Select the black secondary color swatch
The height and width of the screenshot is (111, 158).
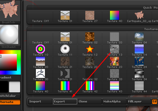click(x=4, y=87)
